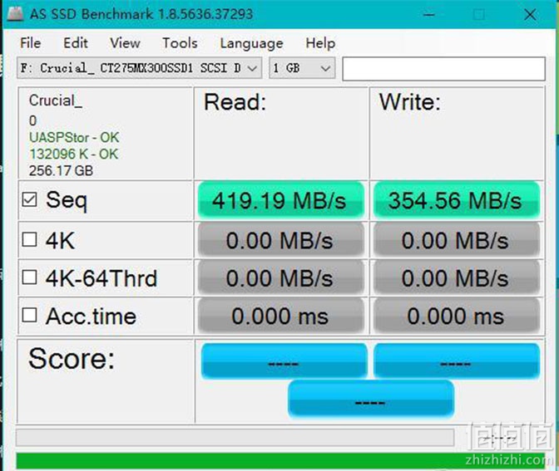Maximize the benchmark window
The height and width of the screenshot is (471, 559).
point(479,15)
